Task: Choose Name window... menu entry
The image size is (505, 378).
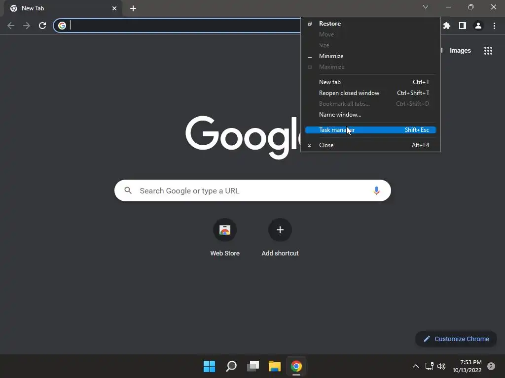Action: pos(370,114)
